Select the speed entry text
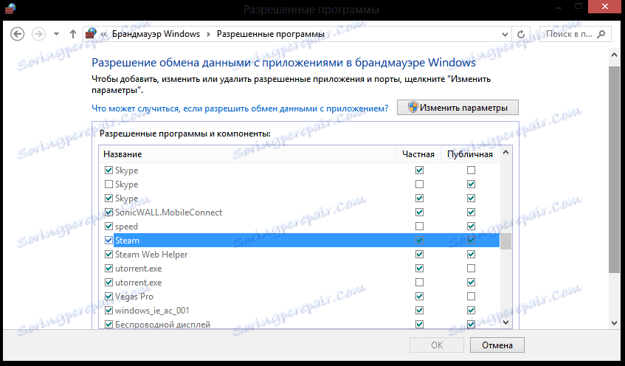The width and height of the screenshot is (625, 366). coord(126,227)
